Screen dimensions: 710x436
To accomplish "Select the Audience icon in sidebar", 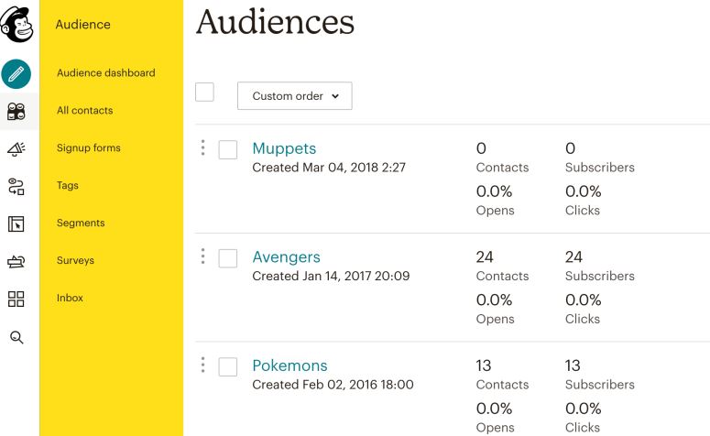I will pos(16,112).
